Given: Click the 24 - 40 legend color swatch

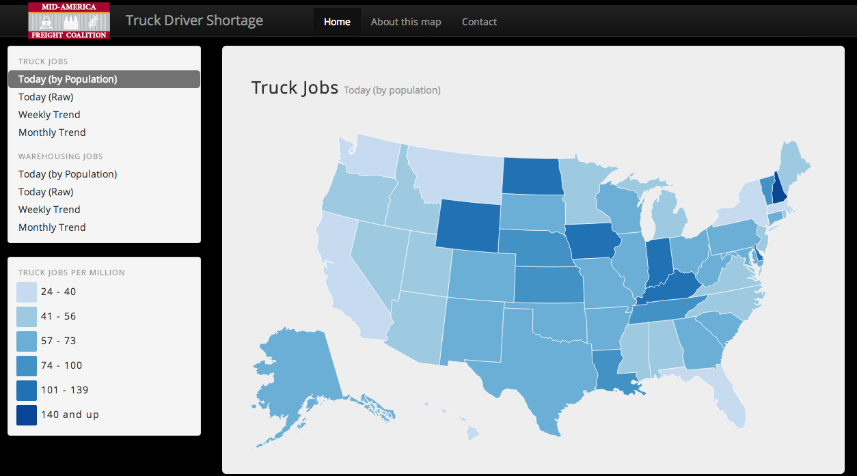Looking at the screenshot, I should 27,292.
